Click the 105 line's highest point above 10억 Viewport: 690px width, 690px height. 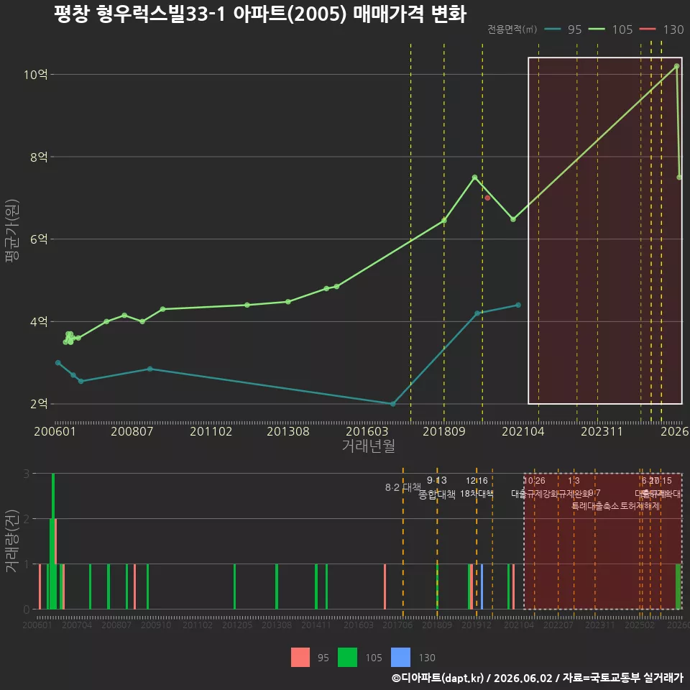677,66
